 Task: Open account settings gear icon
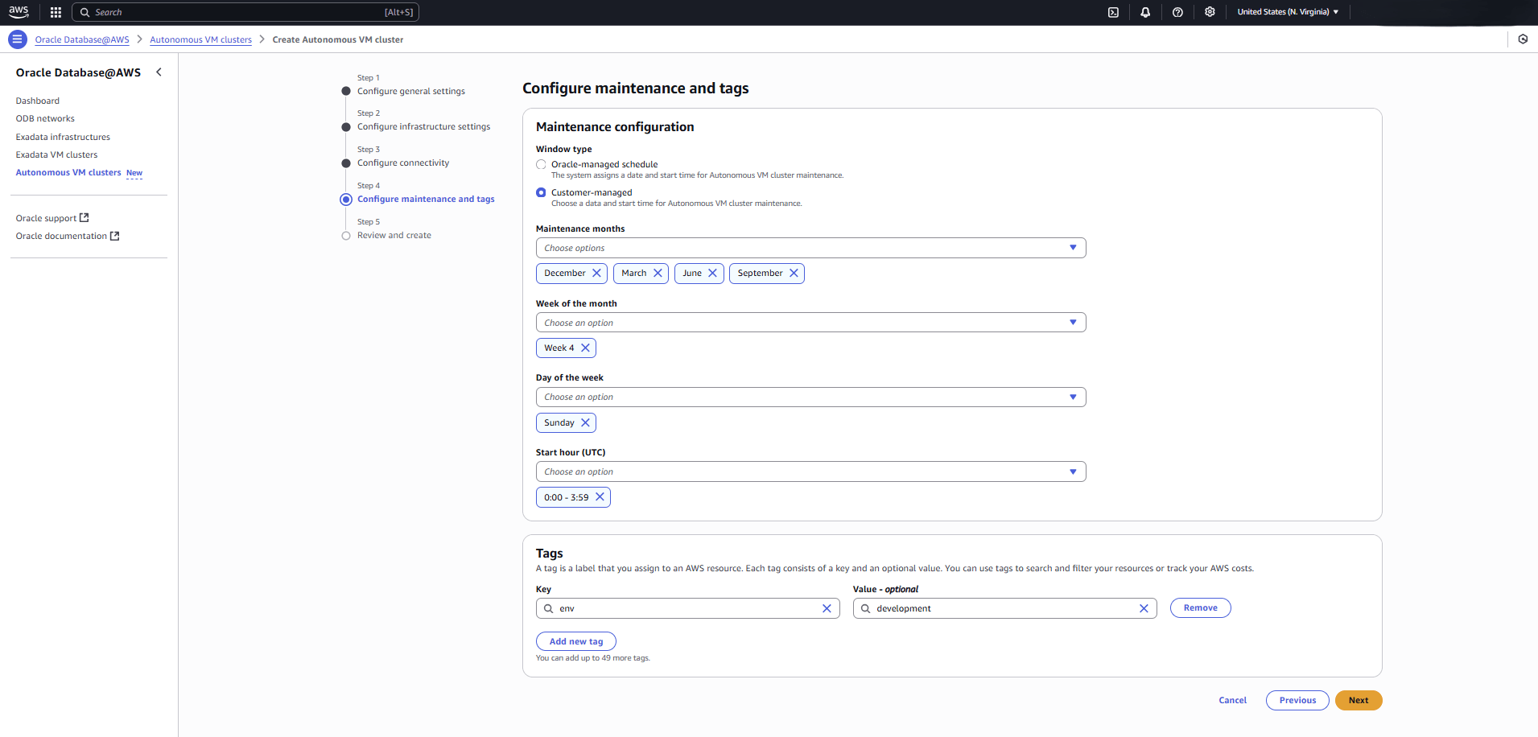1210,12
